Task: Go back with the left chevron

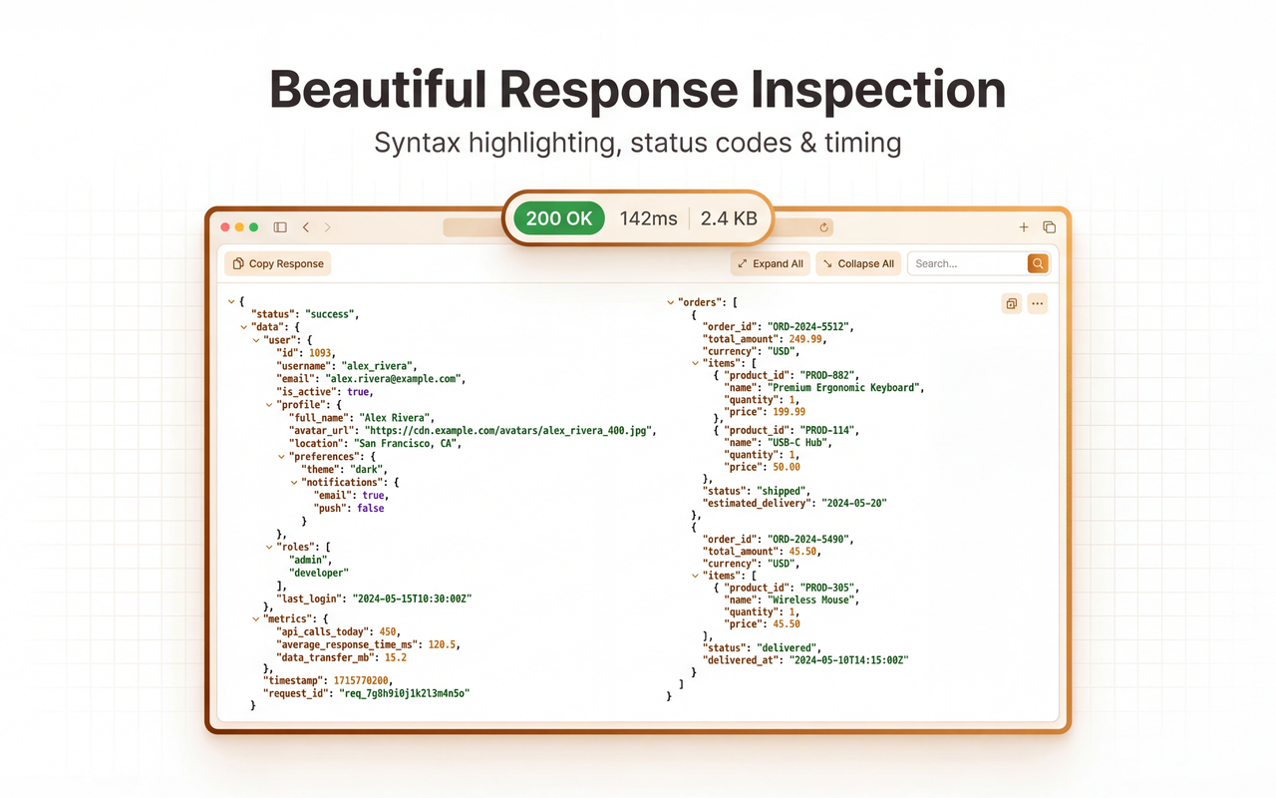Action: (306, 227)
